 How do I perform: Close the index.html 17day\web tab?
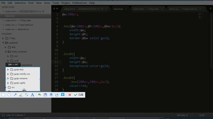click(162, 9)
